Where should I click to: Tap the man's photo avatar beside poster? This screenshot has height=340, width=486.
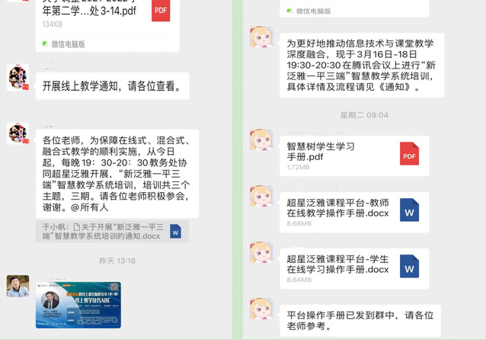point(18,286)
